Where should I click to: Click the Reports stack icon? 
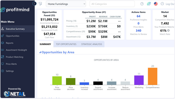[2, 43]
